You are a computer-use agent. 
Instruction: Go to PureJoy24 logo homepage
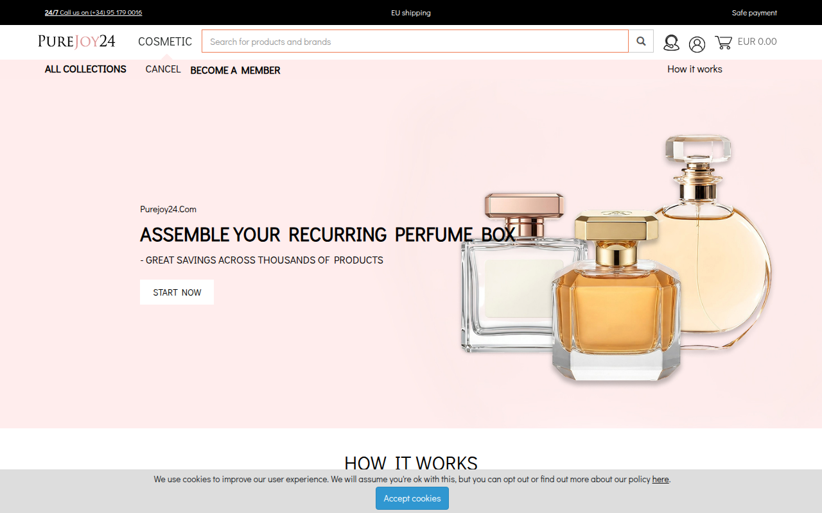[76, 42]
